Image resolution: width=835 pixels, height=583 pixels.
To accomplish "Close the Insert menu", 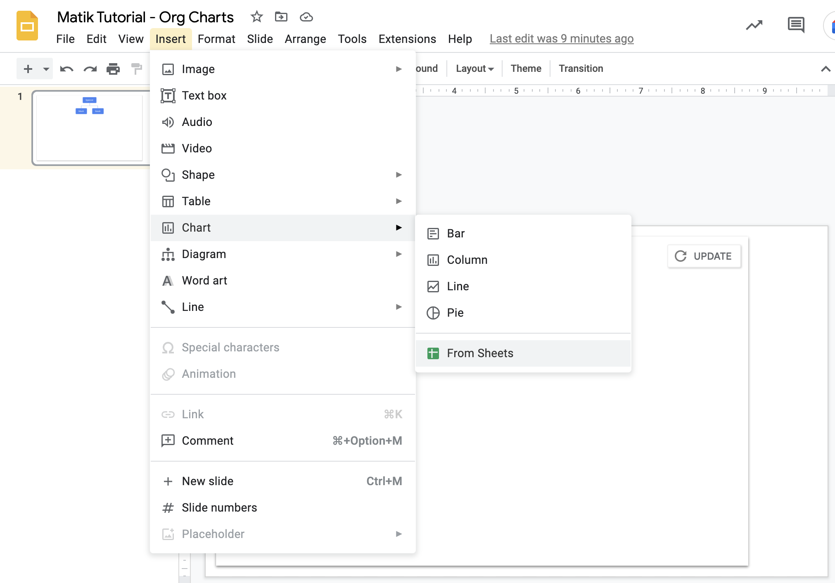I will point(171,39).
